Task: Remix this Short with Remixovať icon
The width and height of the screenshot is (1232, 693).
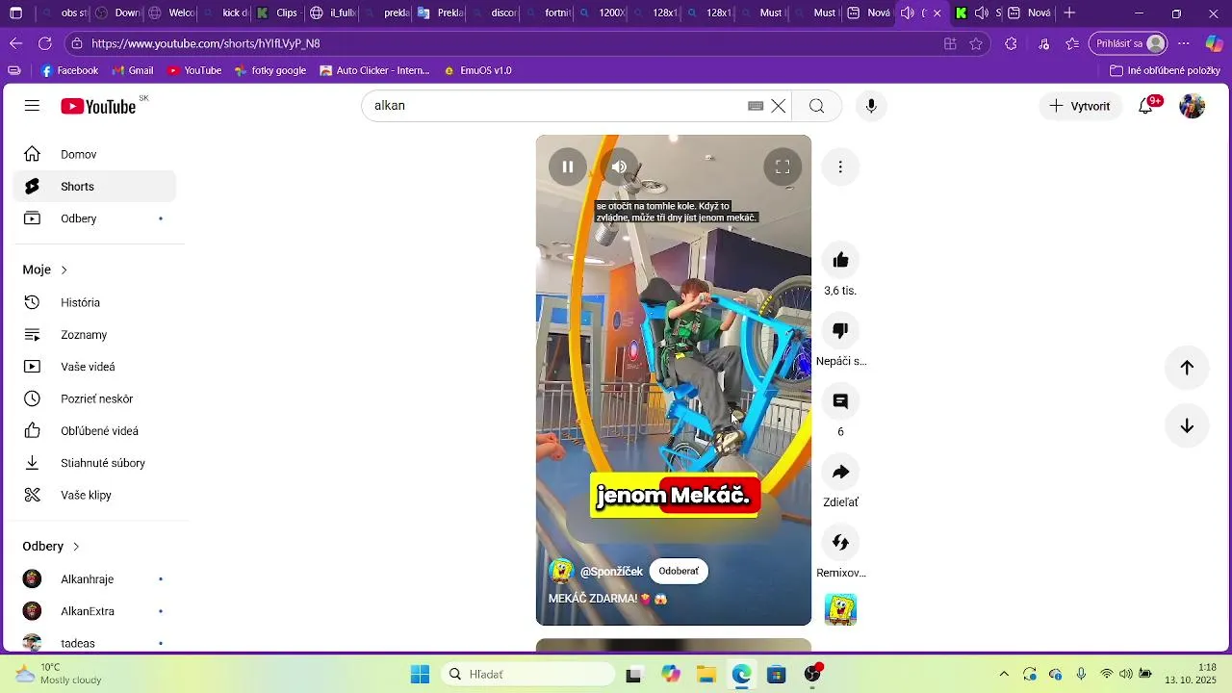Action: 840,542
